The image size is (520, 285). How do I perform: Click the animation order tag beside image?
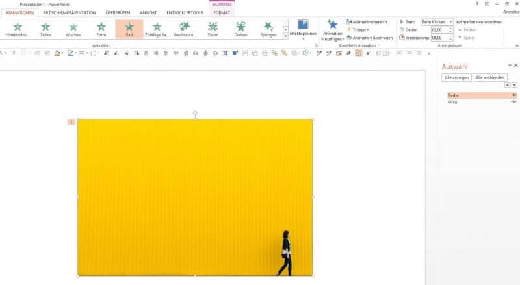point(71,122)
